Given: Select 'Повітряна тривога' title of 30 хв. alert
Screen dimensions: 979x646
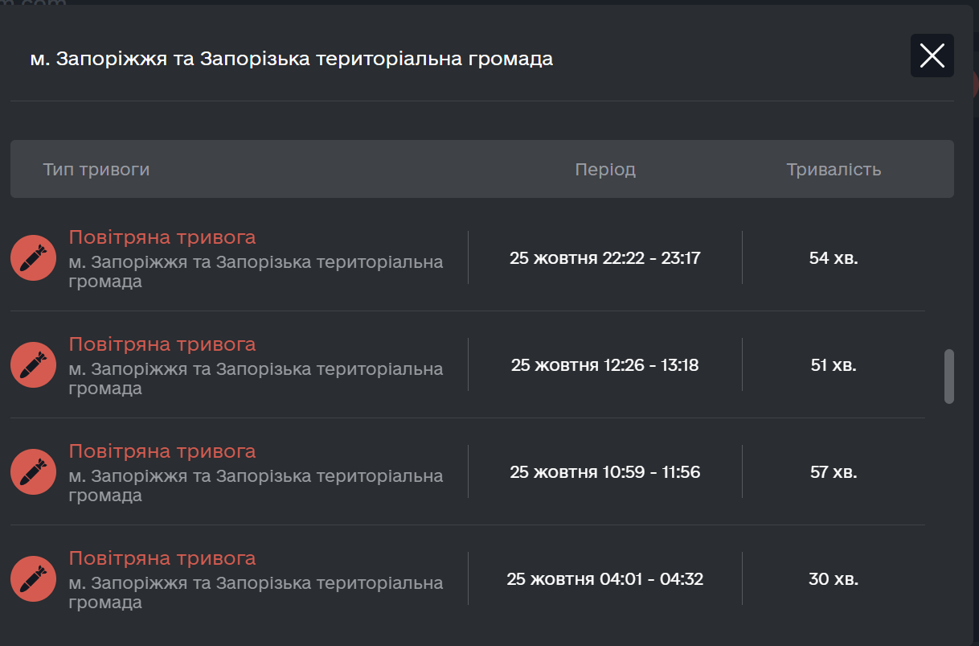Looking at the screenshot, I should [162, 558].
